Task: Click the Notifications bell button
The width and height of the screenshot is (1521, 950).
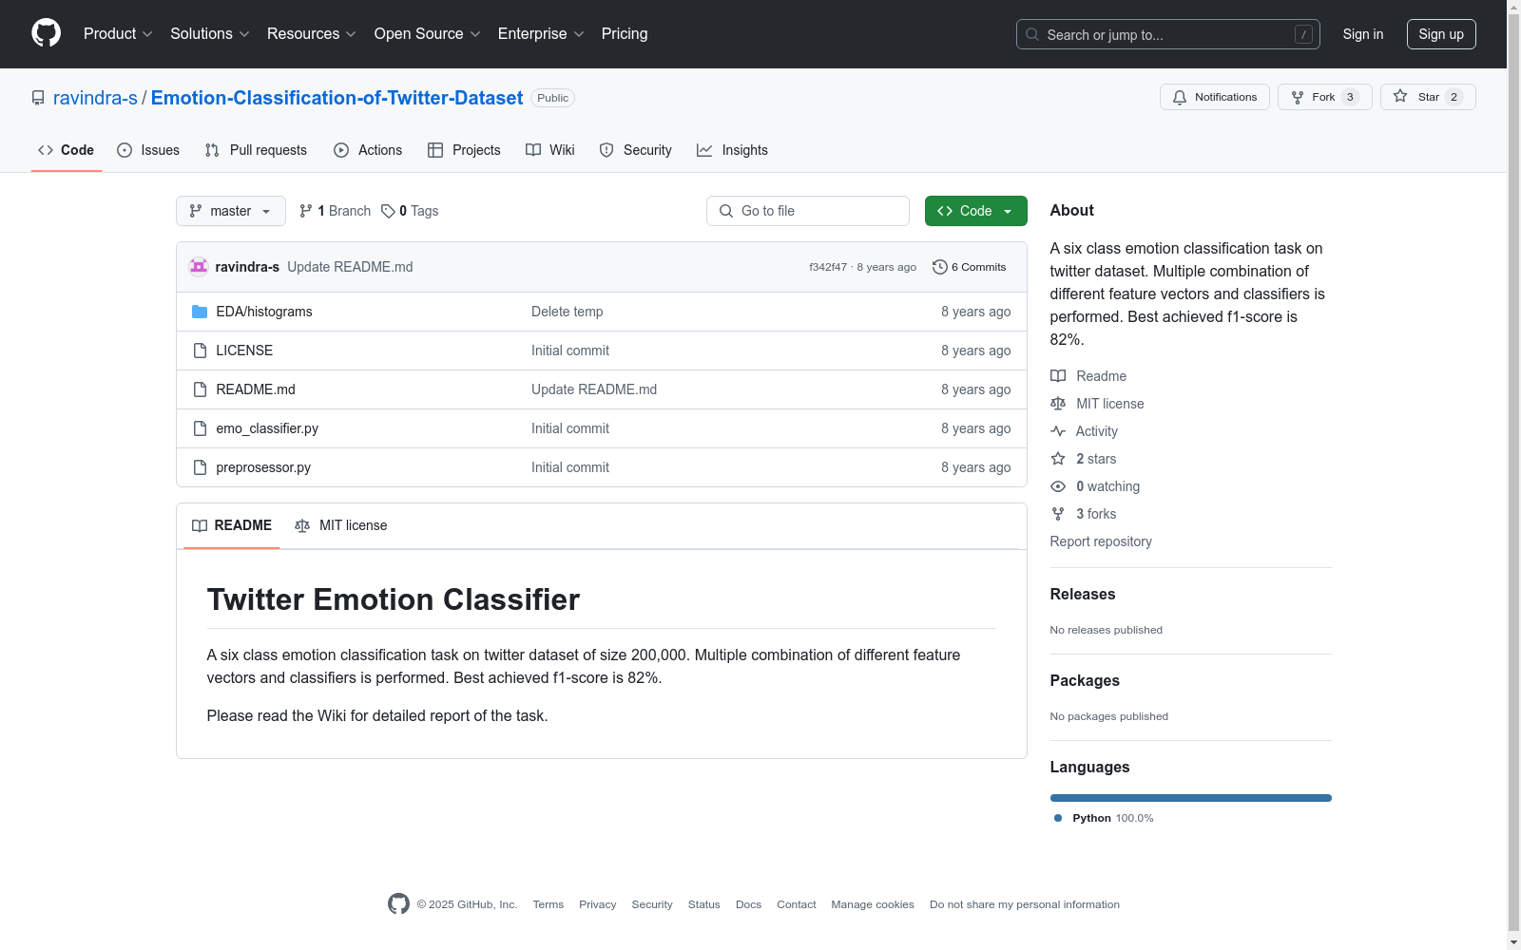Action: pyautogui.click(x=1214, y=97)
